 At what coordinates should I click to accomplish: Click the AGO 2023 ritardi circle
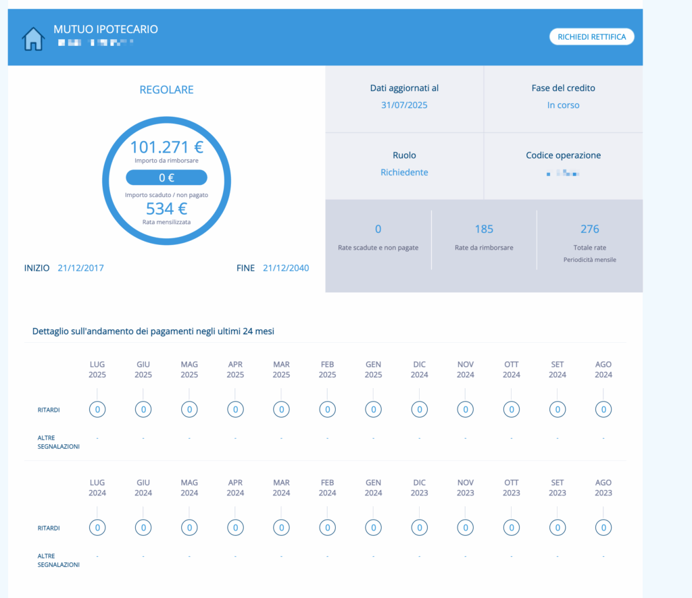(603, 527)
